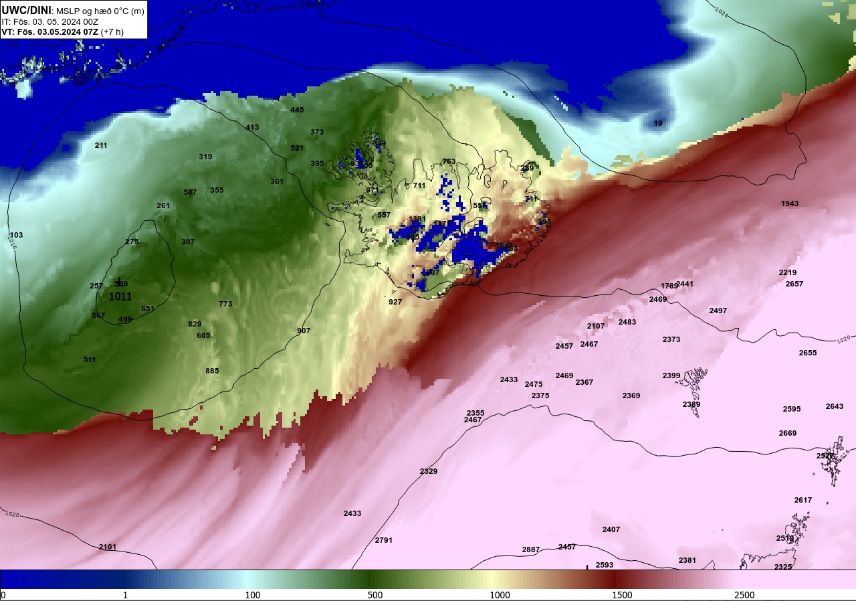Viewport: 856px width, 601px height.
Task: Click the height value 2475
Action: (x=534, y=384)
